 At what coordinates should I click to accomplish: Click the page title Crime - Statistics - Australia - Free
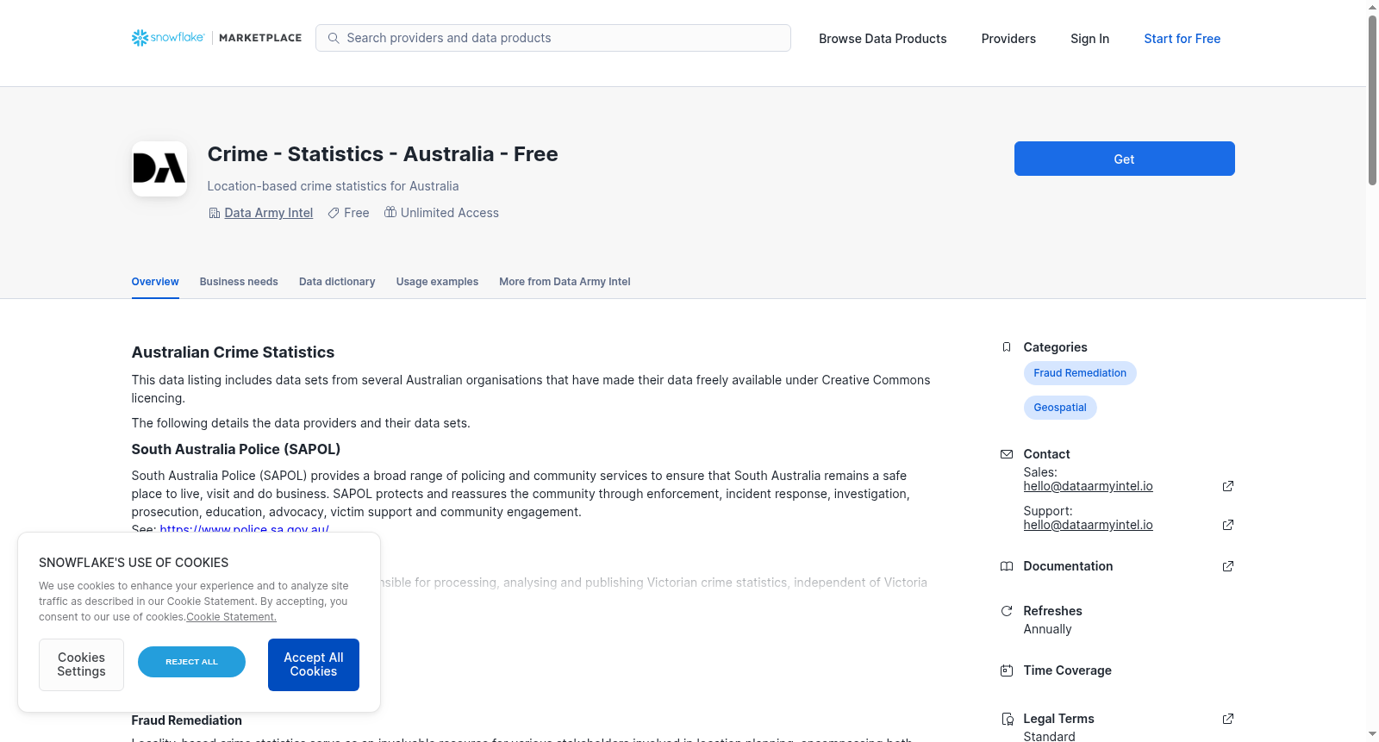(x=383, y=154)
